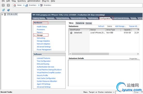Image resolution: width=143 pixels, height=94 pixels.
Task: Click the navigate back arrow button
Action: pos(3,5)
